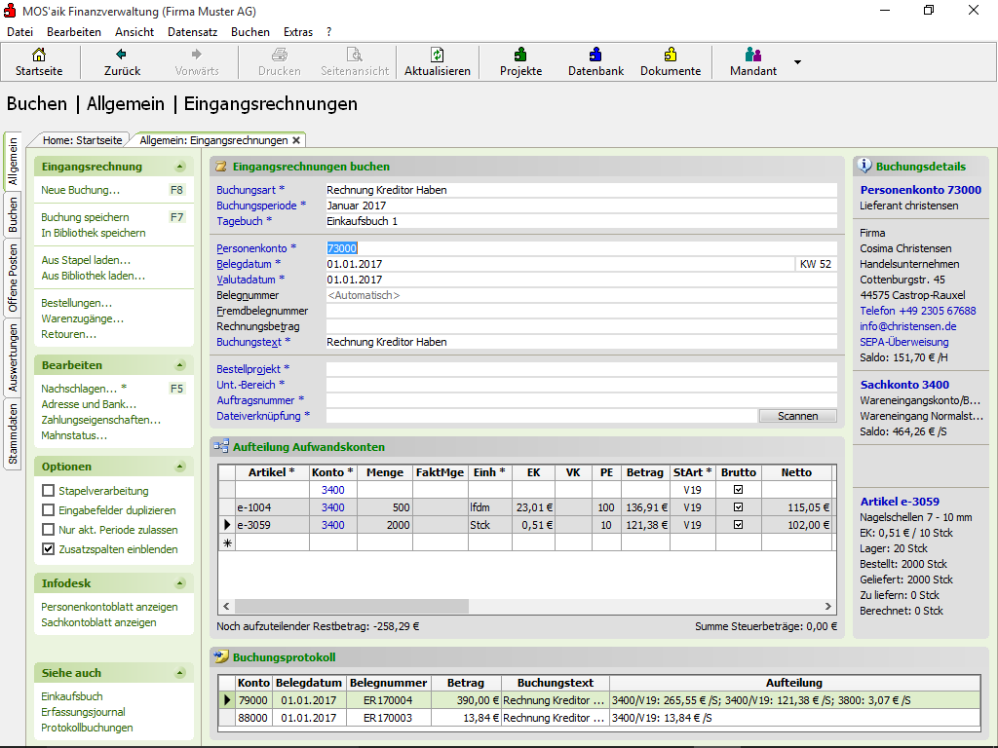
Task: Click the Fremdbelegnummer input field
Action: click(x=581, y=311)
